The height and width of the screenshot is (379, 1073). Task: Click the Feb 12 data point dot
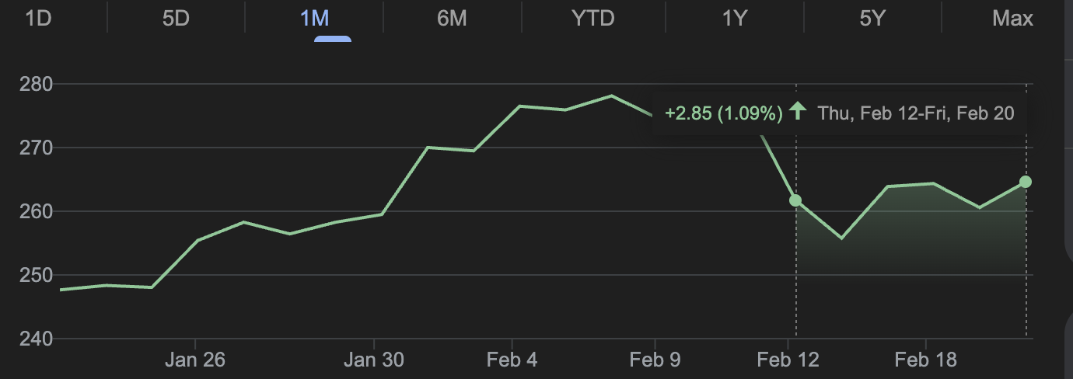click(x=795, y=200)
